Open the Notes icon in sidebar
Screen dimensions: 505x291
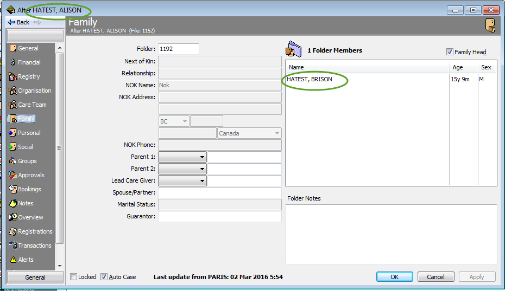pos(12,203)
